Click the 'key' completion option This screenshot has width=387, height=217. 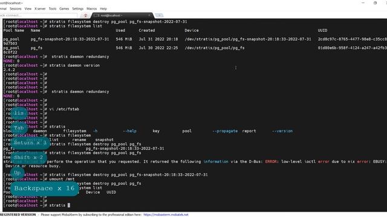point(156,131)
